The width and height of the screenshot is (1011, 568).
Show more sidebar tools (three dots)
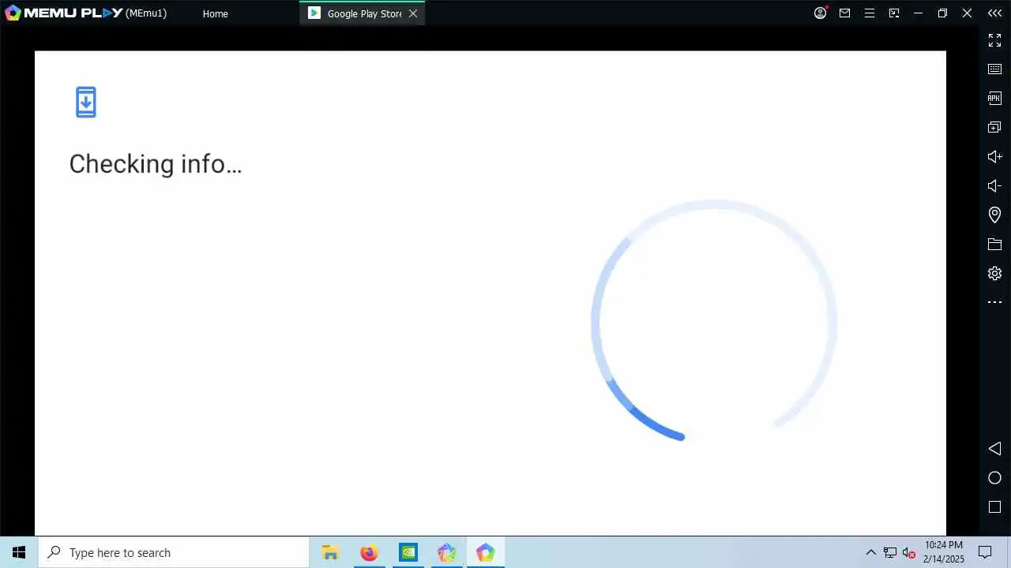click(x=994, y=302)
